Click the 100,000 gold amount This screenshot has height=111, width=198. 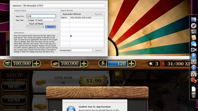[x=69, y=64]
